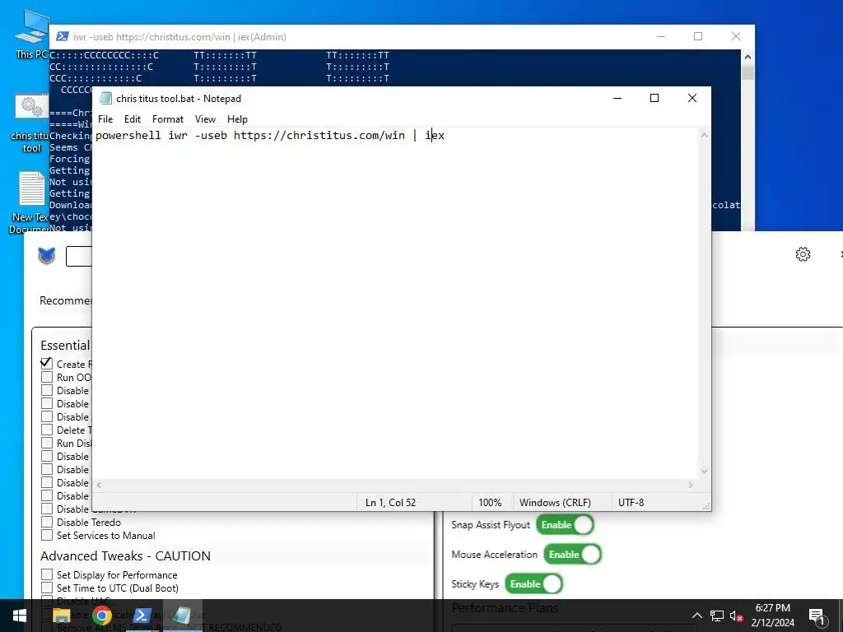Click the Ln 1, Col 52 status entry
843x632 pixels.
390,503
